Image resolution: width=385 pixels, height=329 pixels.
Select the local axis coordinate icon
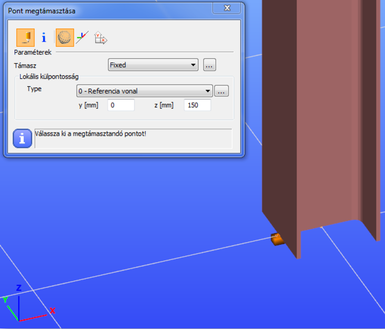[x=83, y=37]
